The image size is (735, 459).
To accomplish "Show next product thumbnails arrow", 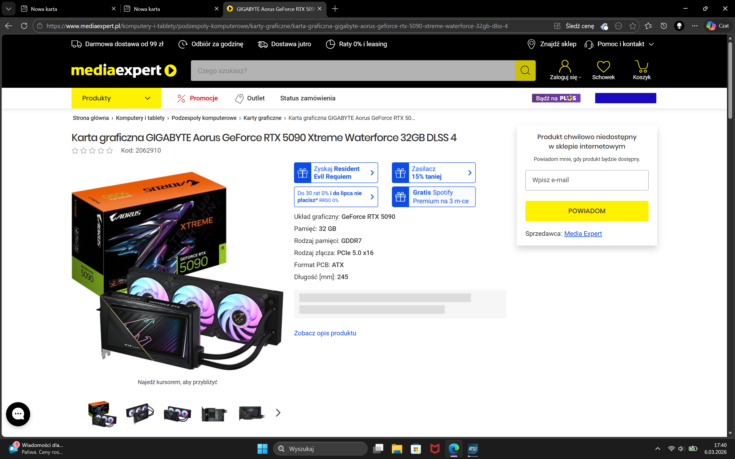I will (278, 413).
